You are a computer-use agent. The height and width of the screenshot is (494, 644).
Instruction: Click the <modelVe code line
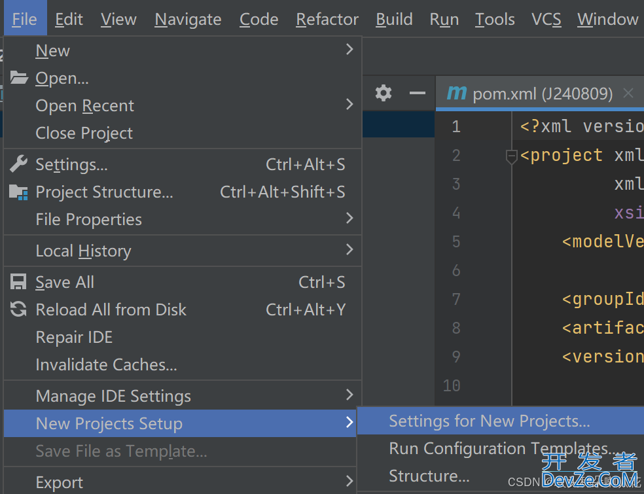point(603,241)
